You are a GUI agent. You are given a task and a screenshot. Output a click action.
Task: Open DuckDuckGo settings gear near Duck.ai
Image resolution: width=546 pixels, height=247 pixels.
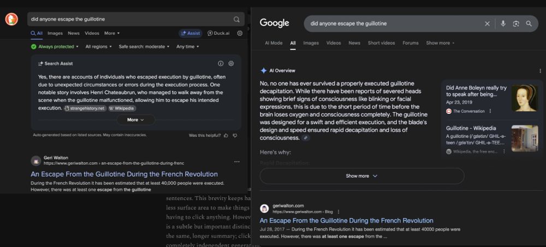click(240, 33)
